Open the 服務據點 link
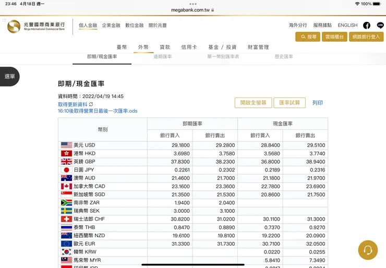 click(x=322, y=25)
